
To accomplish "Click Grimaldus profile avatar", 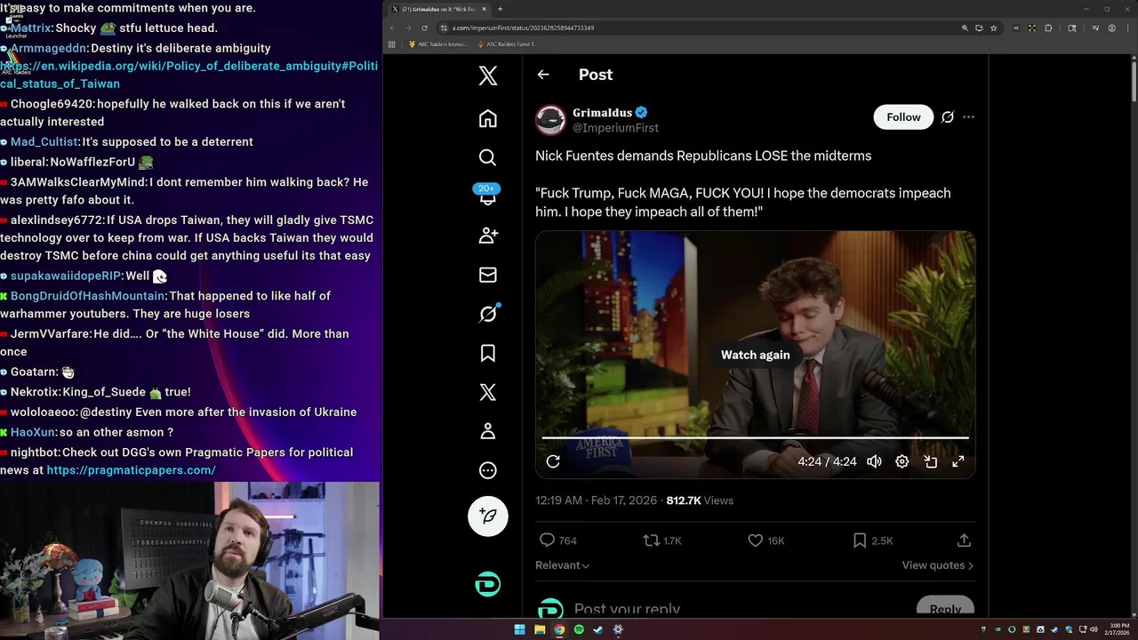I will click(550, 120).
